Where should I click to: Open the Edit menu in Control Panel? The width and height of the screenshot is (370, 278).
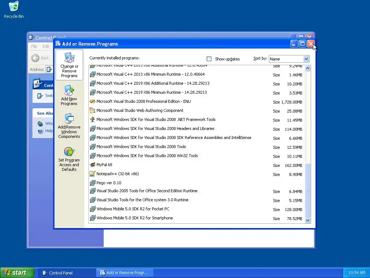point(46,46)
